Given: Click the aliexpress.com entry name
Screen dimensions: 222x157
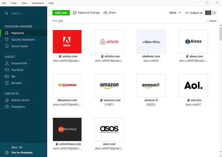Looking at the screenshot, I should pos(67,100).
